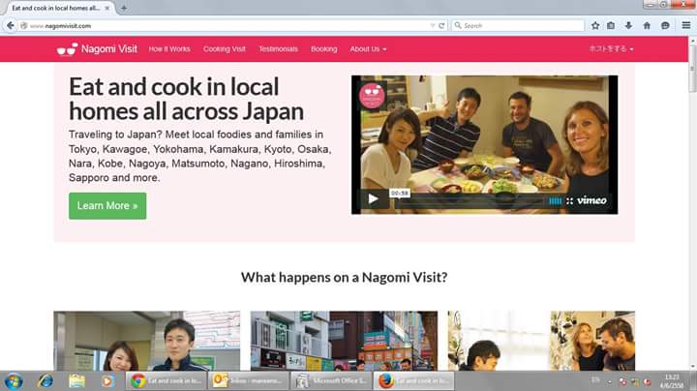Open the How It Works page
Screen dimensions: 697x391
point(169,48)
